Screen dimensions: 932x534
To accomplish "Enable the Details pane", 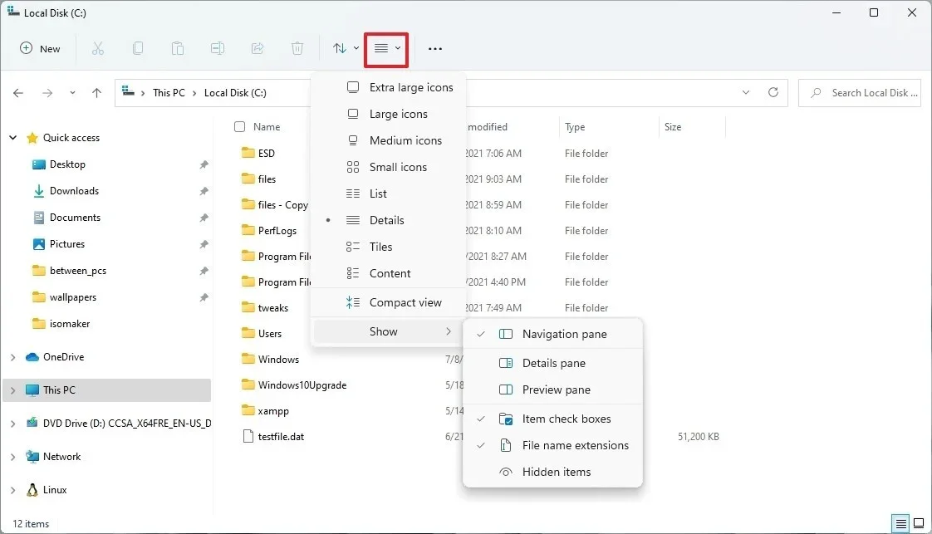I will coord(552,364).
